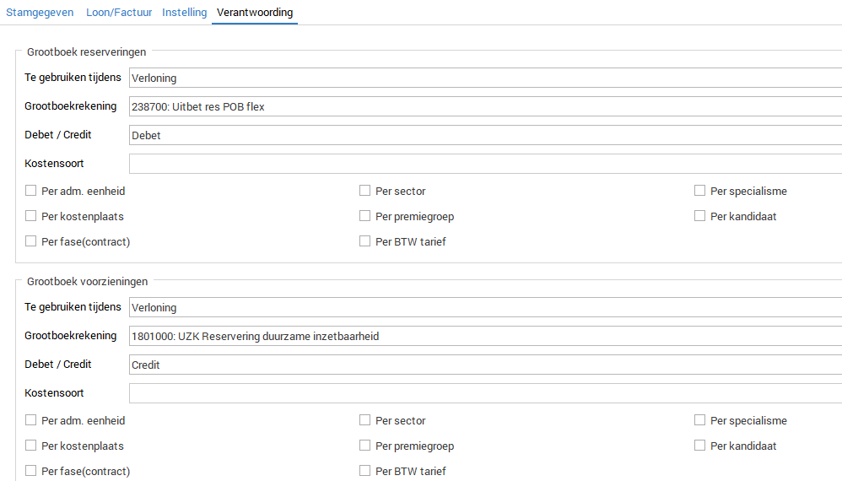Image resolution: width=842 pixels, height=481 pixels.
Task: Open the Stamgegeven tab
Action: (x=40, y=13)
